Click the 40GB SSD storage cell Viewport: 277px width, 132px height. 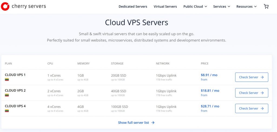click(x=118, y=91)
